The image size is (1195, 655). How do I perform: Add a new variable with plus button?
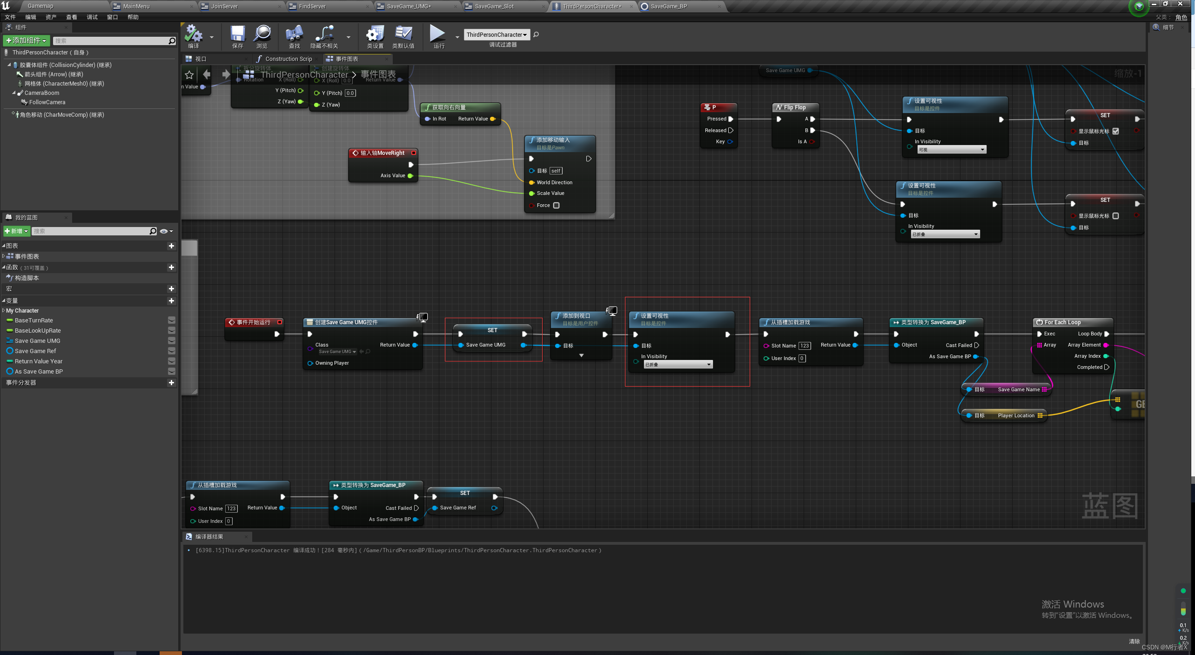pos(171,301)
